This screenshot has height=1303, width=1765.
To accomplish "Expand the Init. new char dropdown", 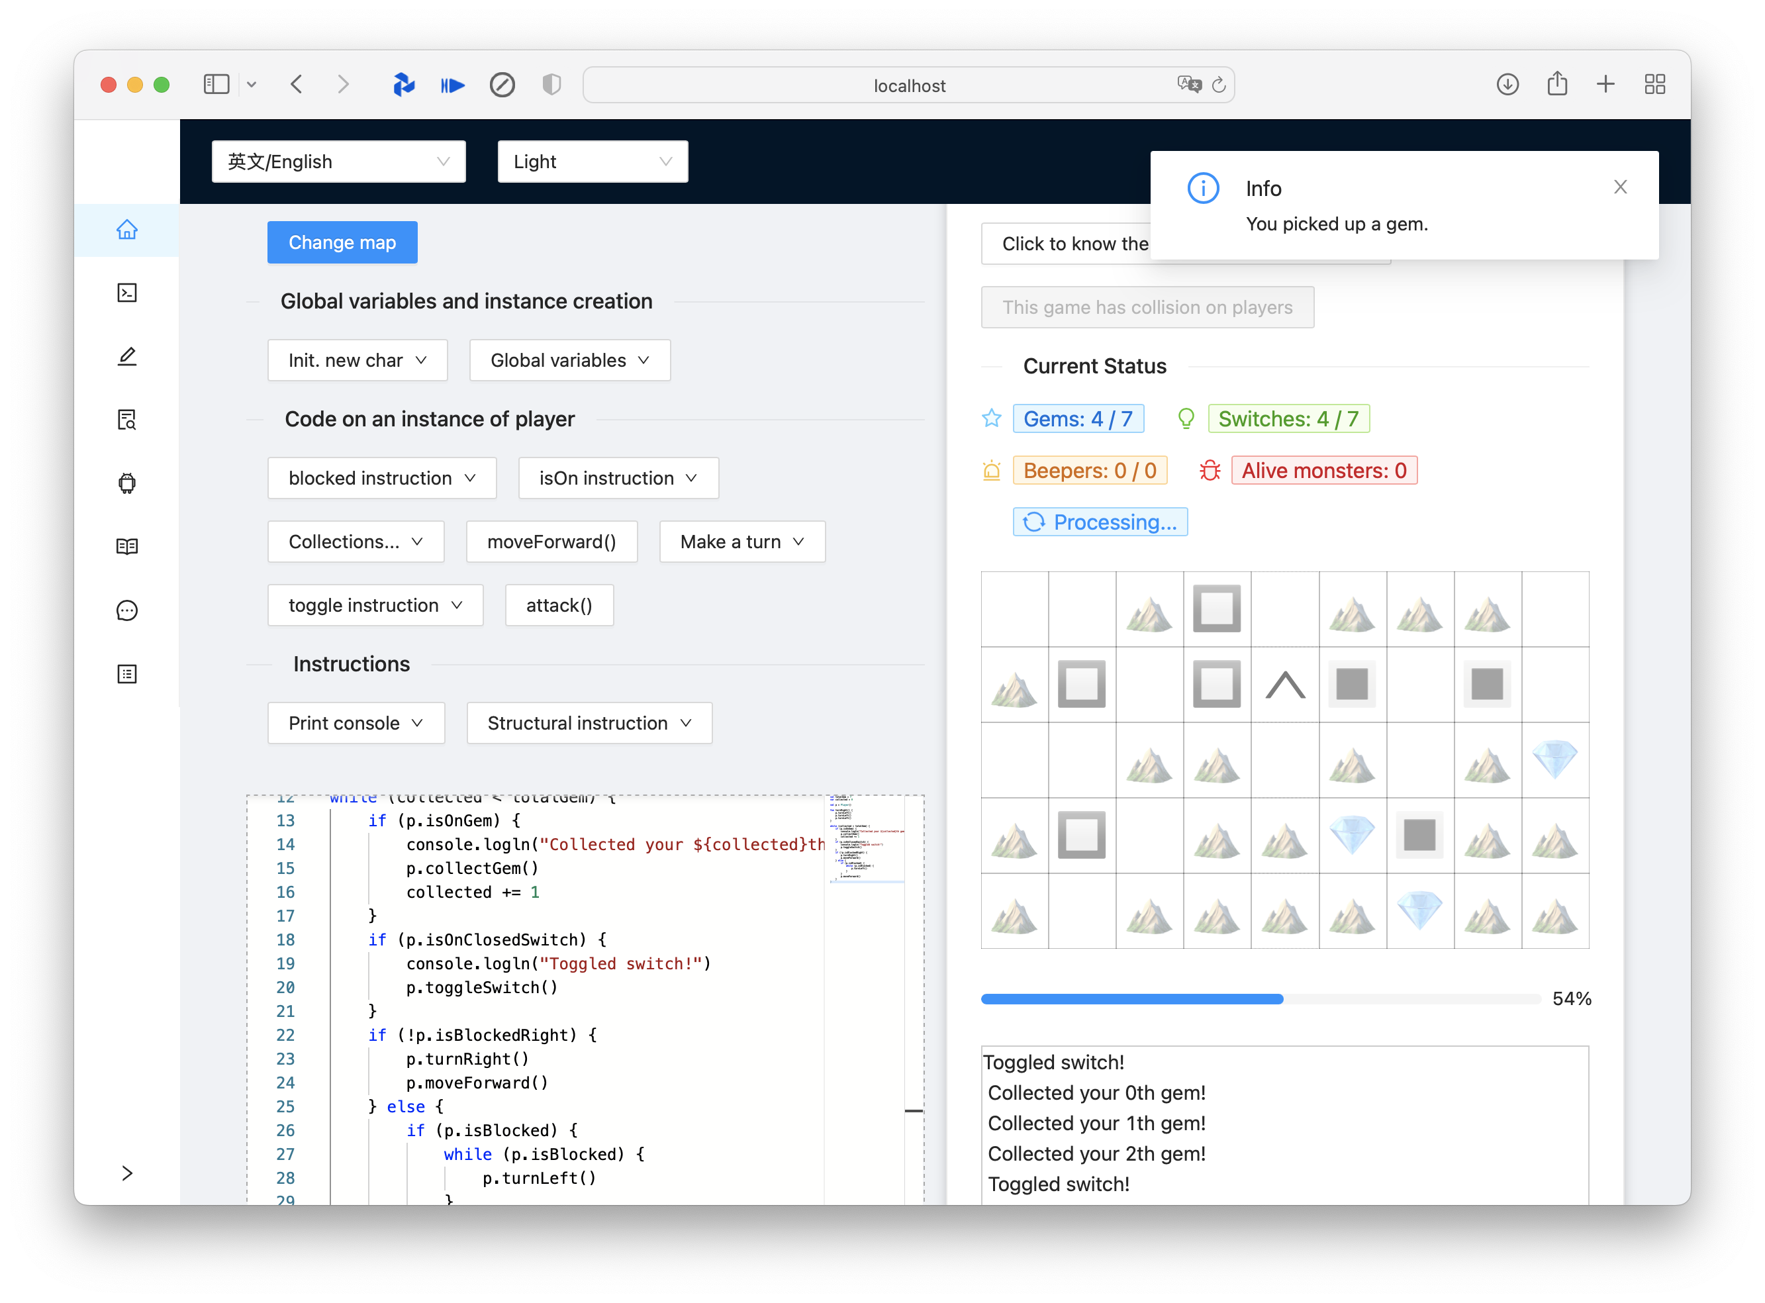I will pos(358,360).
